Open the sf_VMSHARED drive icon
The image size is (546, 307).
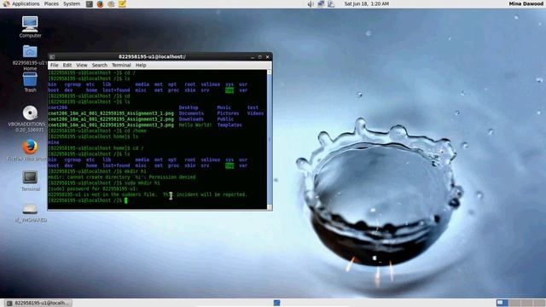(x=31, y=212)
